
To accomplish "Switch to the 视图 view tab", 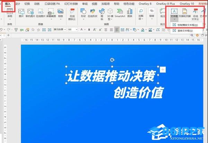I will [94, 4].
